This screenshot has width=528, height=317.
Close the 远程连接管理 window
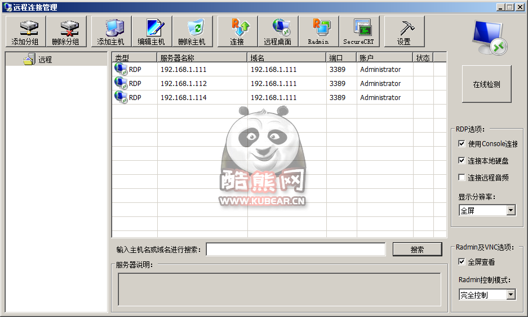520,7
